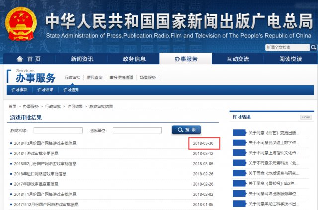Open the 互动交流 navigation tab
Screen dimensions: 318x210
[x=238, y=59]
